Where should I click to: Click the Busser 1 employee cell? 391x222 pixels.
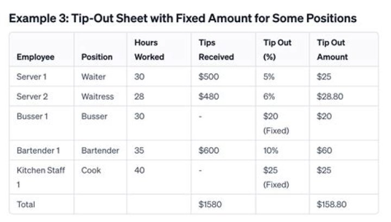(x=31, y=116)
